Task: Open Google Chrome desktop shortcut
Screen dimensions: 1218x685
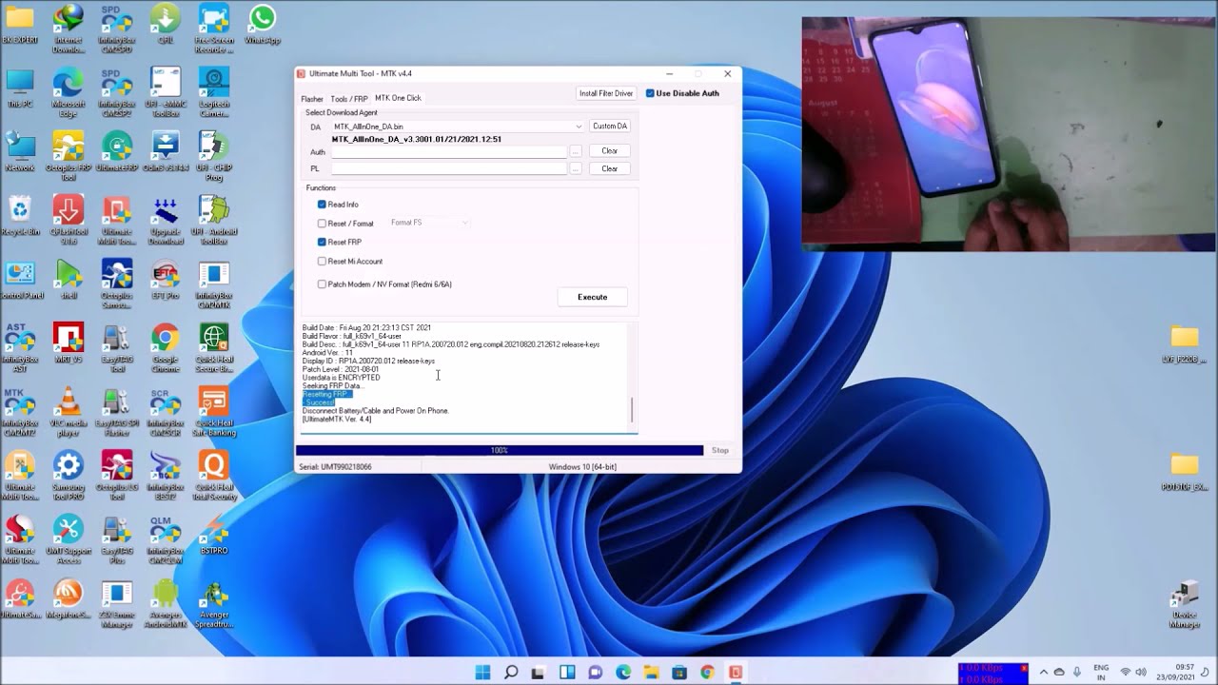Action: click(165, 347)
